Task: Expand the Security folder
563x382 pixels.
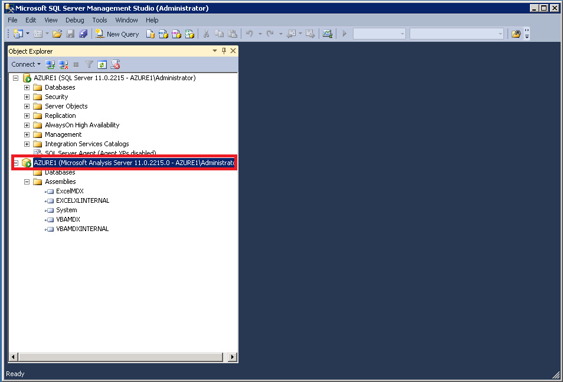Action: (27, 97)
